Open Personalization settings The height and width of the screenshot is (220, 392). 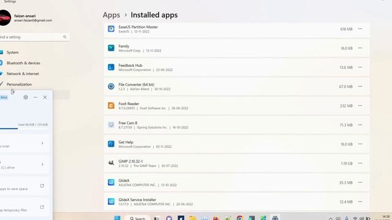tap(19, 84)
